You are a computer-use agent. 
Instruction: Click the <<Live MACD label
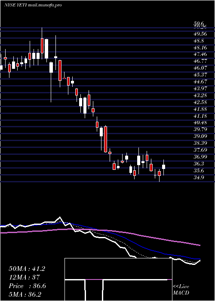click(181, 290)
